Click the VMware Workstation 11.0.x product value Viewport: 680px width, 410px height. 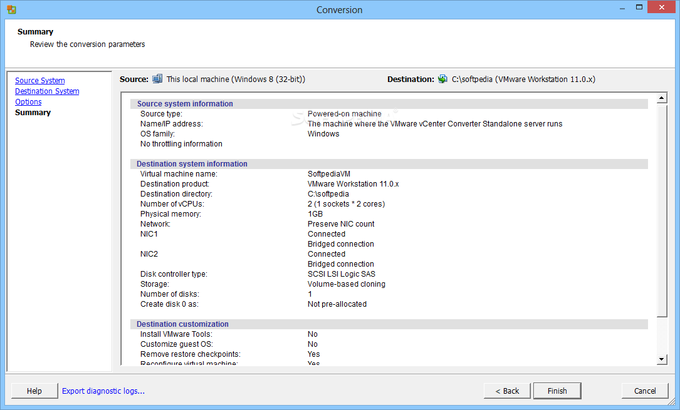353,184
